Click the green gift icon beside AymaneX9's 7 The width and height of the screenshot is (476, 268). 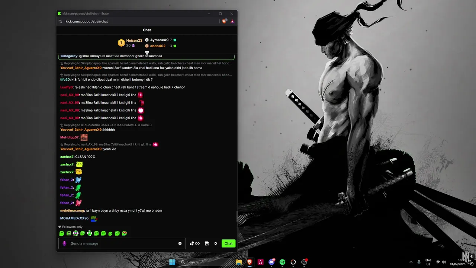(x=175, y=40)
